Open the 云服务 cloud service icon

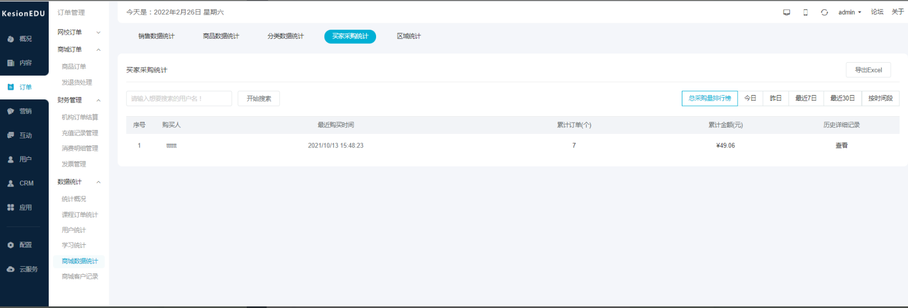11,269
